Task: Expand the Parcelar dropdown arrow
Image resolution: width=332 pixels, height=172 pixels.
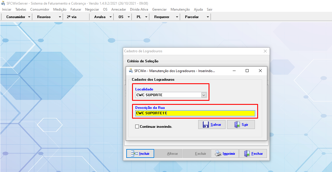Action: pos(208,17)
